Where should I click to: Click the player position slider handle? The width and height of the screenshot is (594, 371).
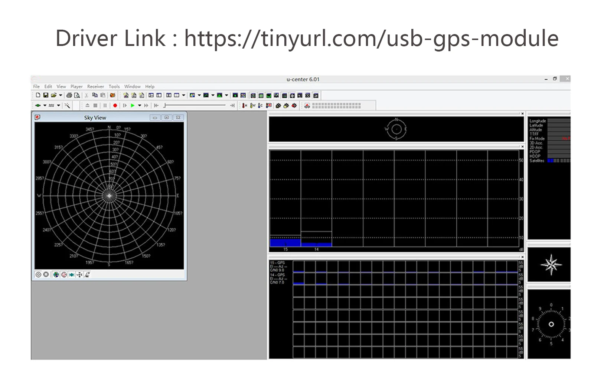point(165,106)
